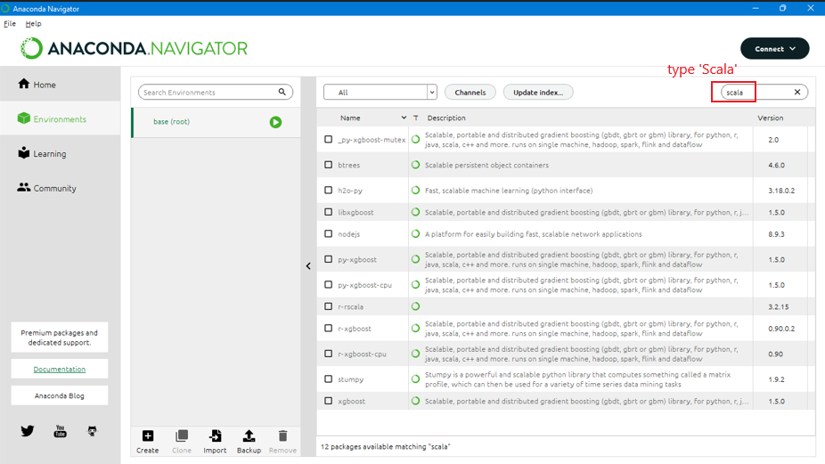Image resolution: width=825 pixels, height=464 pixels.
Task: Expand the Connect dropdown button
Action: (x=774, y=48)
